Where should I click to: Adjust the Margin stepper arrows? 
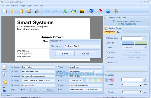(x=141, y=92)
